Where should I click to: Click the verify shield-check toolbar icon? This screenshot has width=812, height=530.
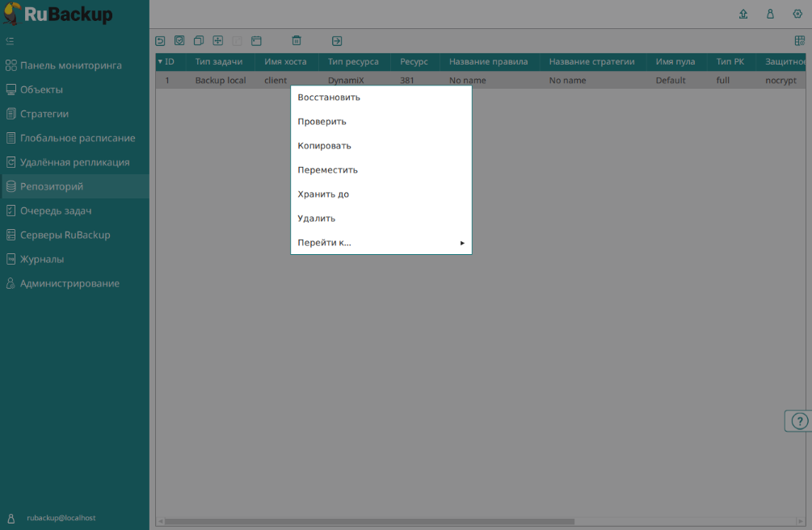pyautogui.click(x=179, y=40)
